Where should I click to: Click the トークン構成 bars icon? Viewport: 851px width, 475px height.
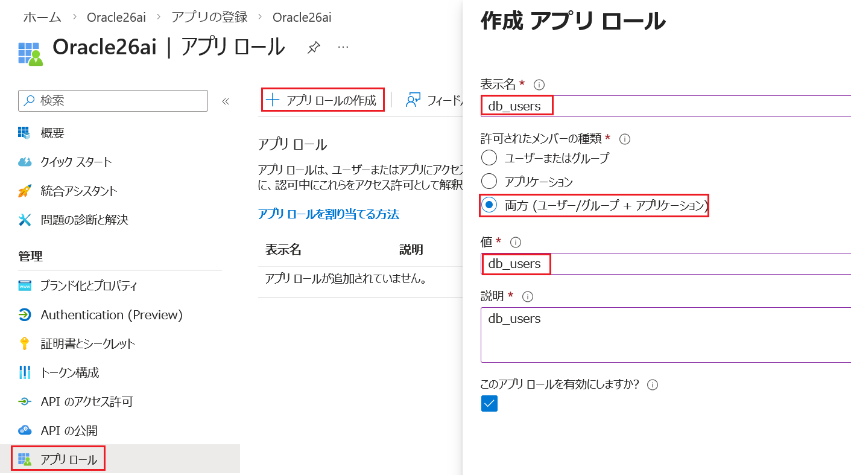pos(24,372)
